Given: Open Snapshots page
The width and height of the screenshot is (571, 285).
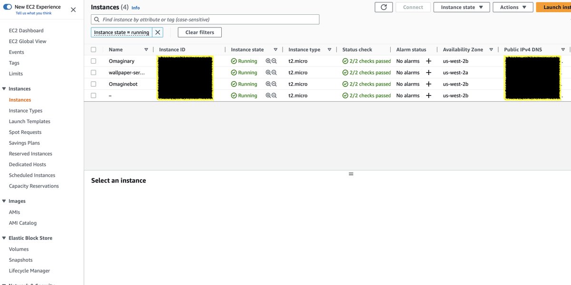Looking at the screenshot, I should point(21,260).
